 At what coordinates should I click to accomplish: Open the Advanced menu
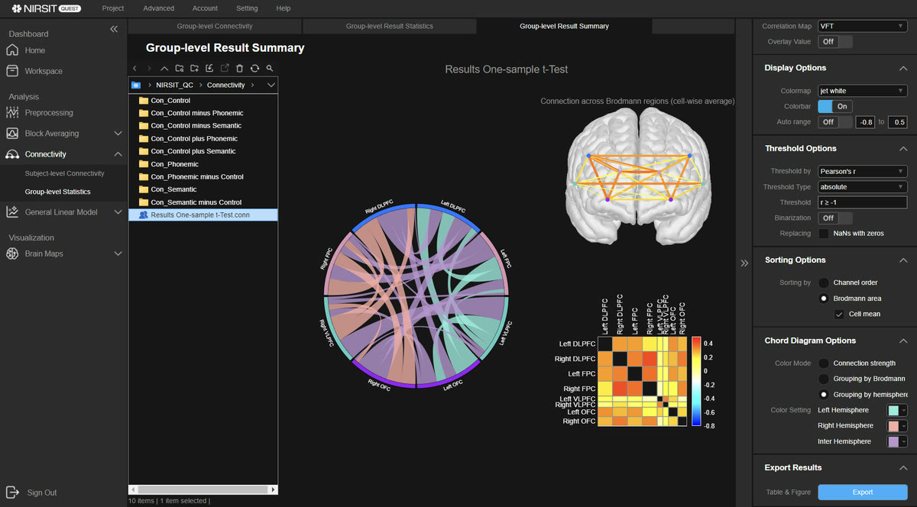click(x=158, y=8)
